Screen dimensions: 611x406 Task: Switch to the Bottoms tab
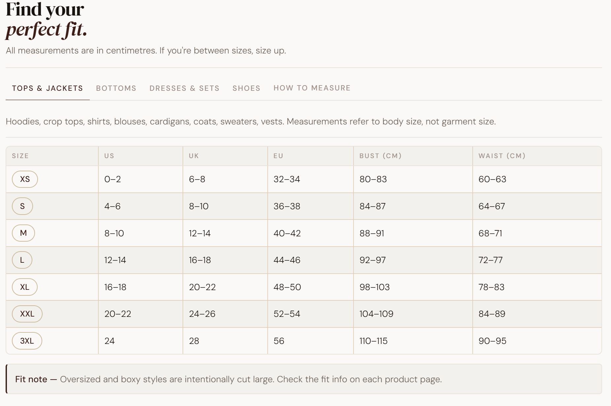116,88
